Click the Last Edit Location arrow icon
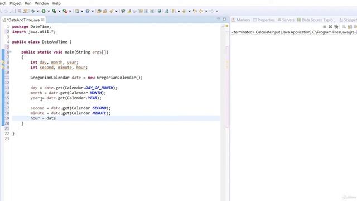 [195, 11]
